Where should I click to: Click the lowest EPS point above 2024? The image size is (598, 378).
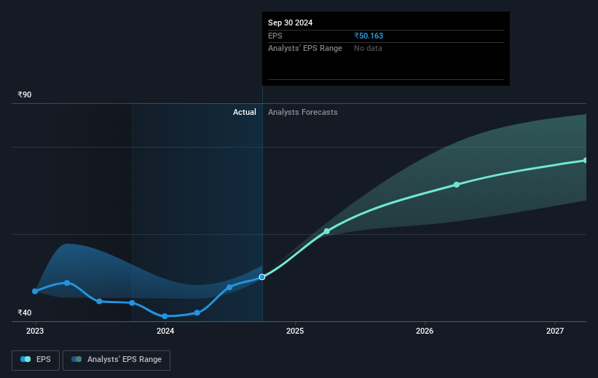[165, 316]
